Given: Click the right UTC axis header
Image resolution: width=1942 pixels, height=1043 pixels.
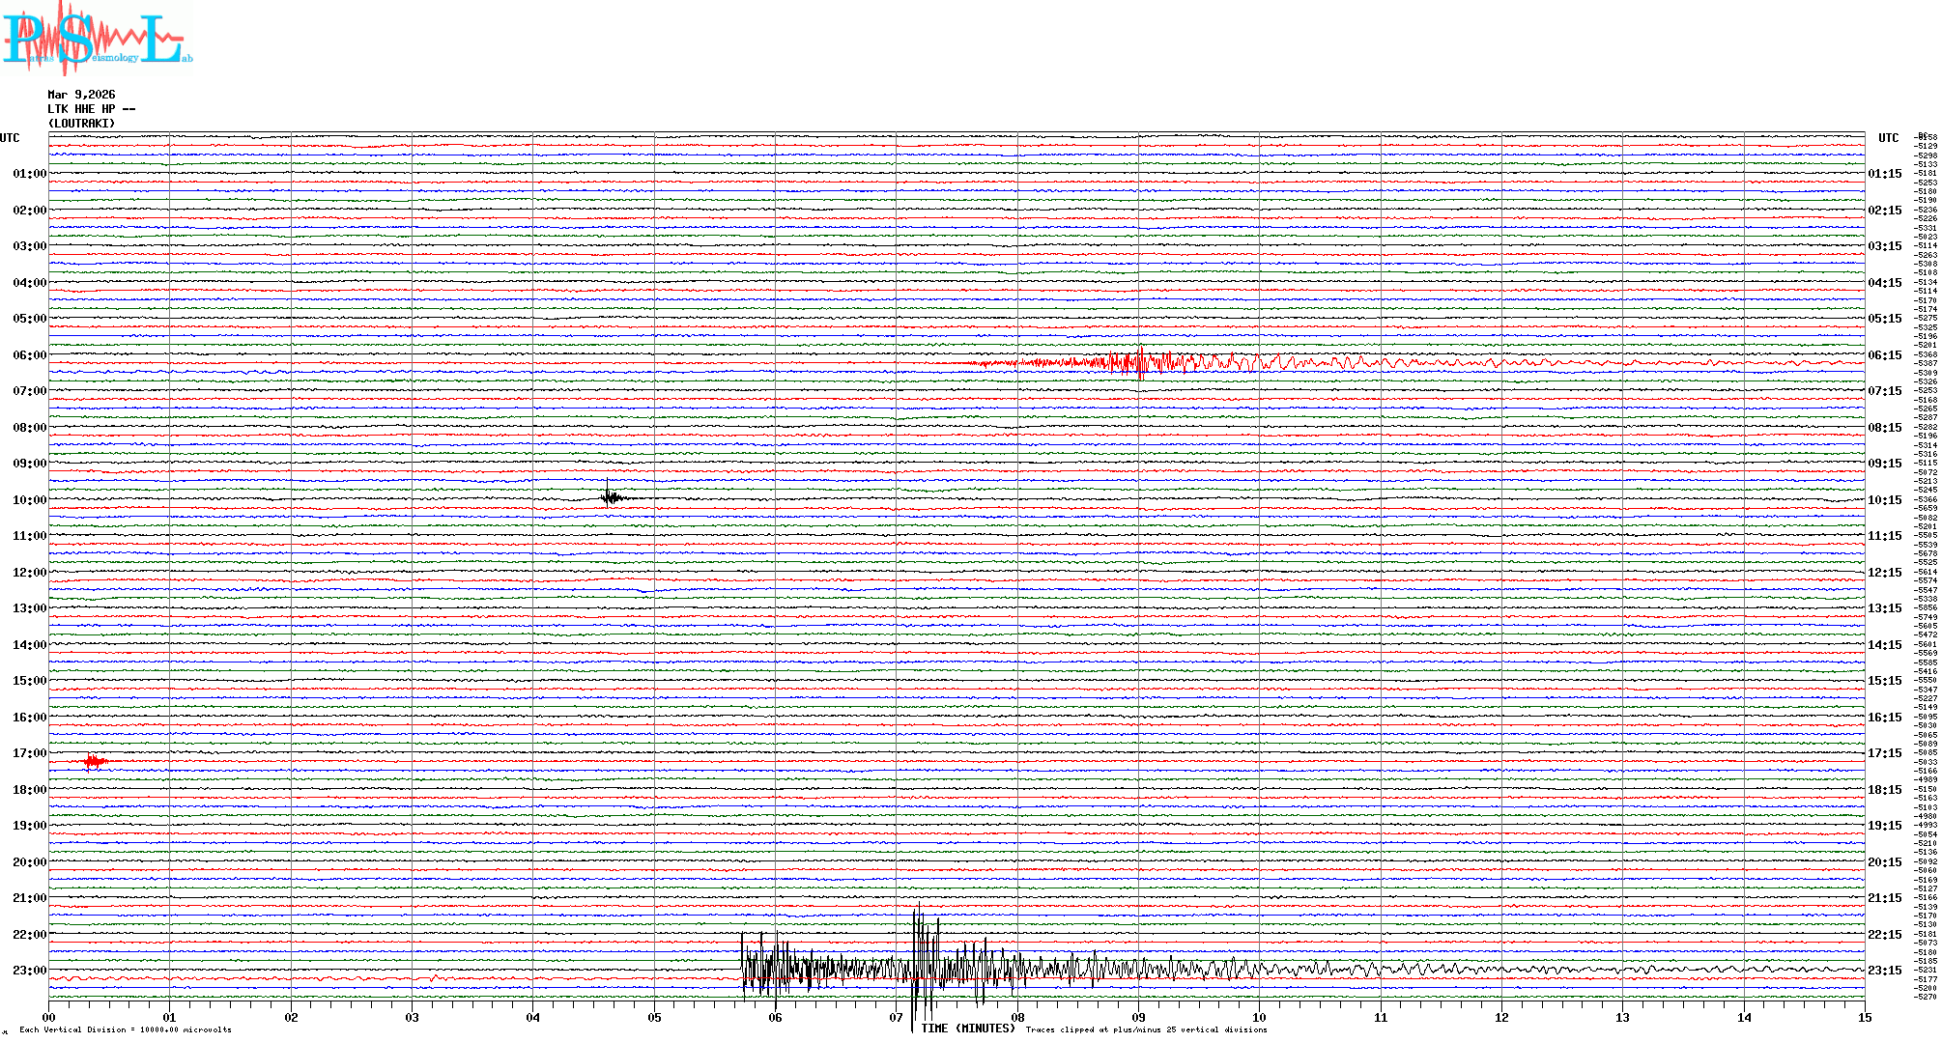Looking at the screenshot, I should click(1888, 138).
